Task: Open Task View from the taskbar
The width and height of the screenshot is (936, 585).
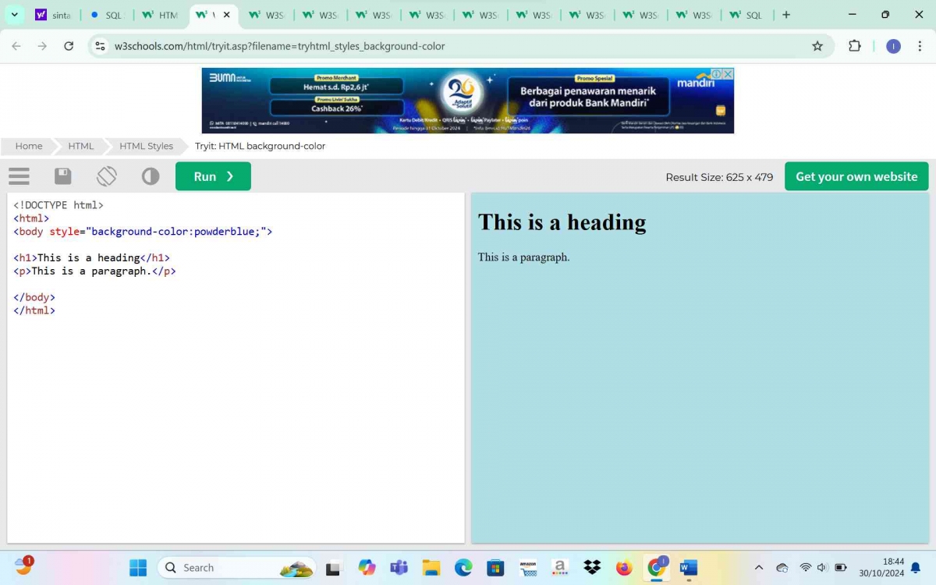Action: pos(333,567)
